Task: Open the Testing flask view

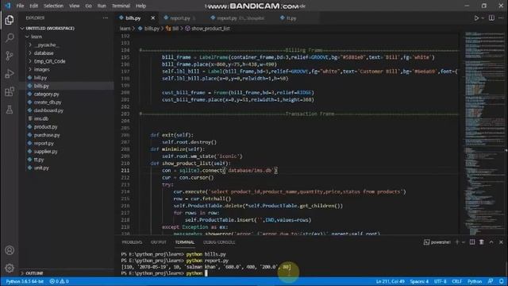Action: [10, 110]
